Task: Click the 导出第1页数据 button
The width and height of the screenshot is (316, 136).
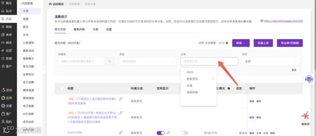Action: point(290,43)
